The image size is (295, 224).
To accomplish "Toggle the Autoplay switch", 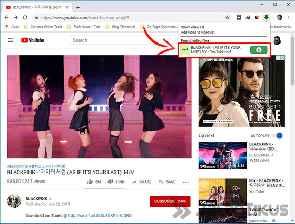I will coord(278,135).
